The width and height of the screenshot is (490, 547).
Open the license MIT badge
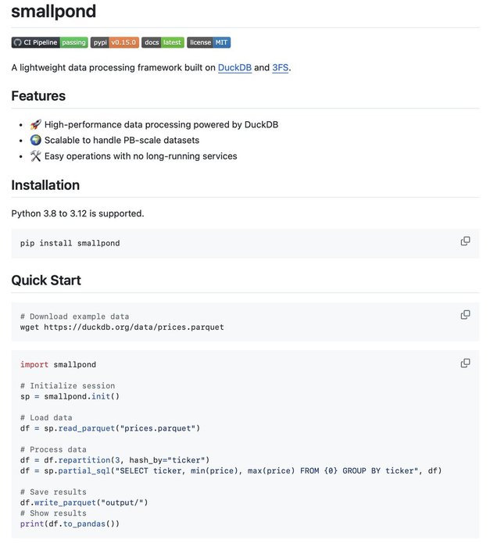pos(209,42)
